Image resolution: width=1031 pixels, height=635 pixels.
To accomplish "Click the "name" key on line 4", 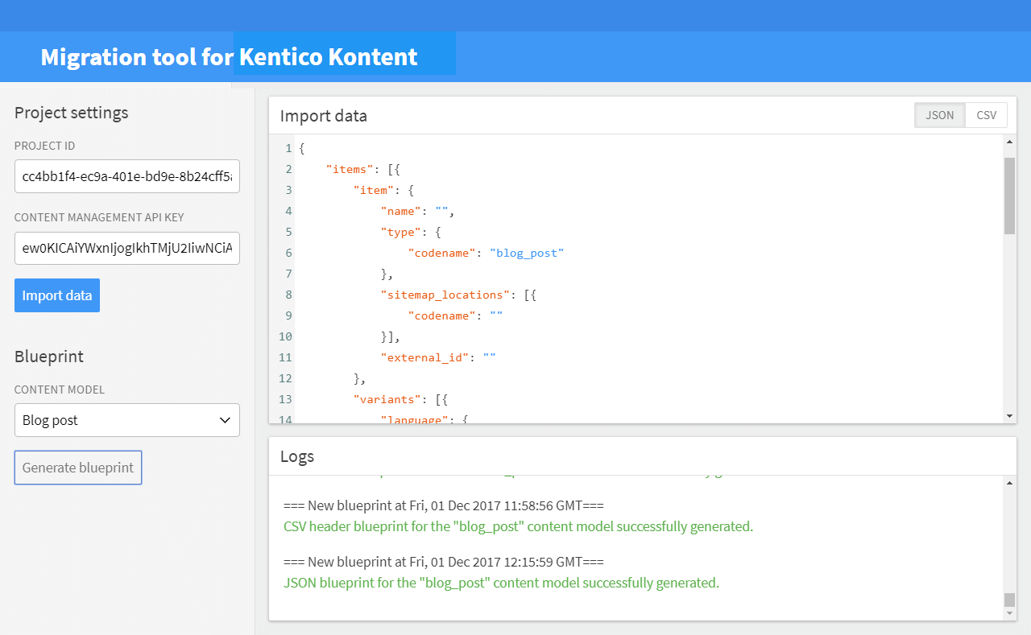I will coord(401,211).
